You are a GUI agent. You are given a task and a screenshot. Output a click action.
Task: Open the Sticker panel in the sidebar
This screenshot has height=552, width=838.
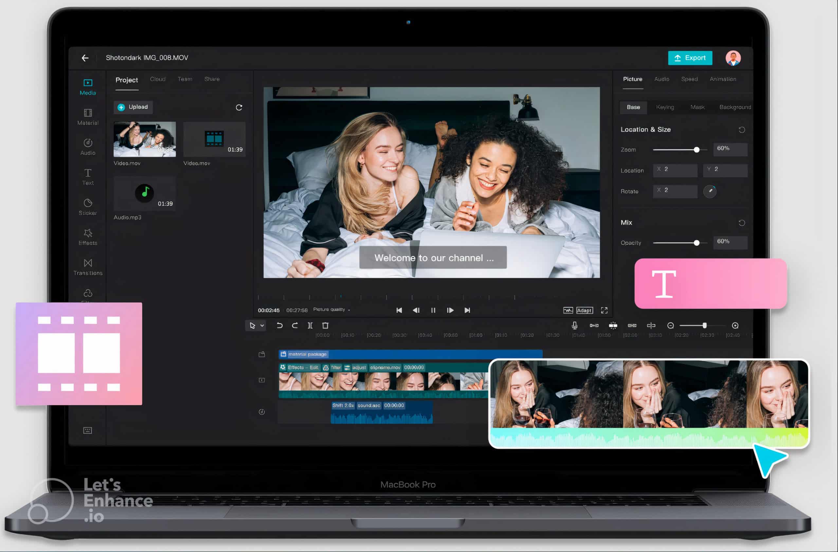[88, 207]
